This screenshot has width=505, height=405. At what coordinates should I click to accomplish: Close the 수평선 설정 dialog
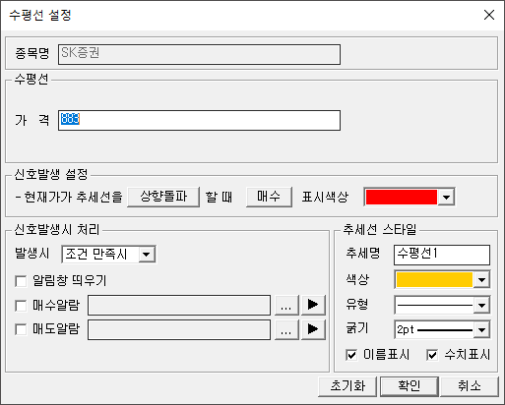[489, 15]
